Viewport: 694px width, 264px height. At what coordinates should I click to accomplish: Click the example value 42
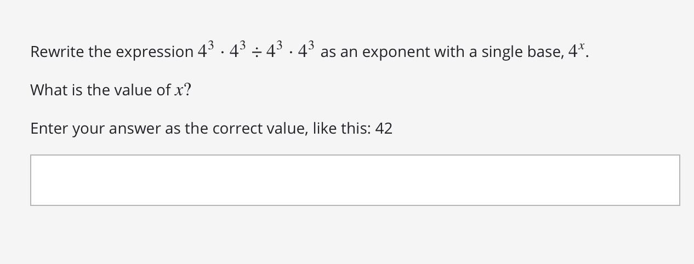pos(384,129)
